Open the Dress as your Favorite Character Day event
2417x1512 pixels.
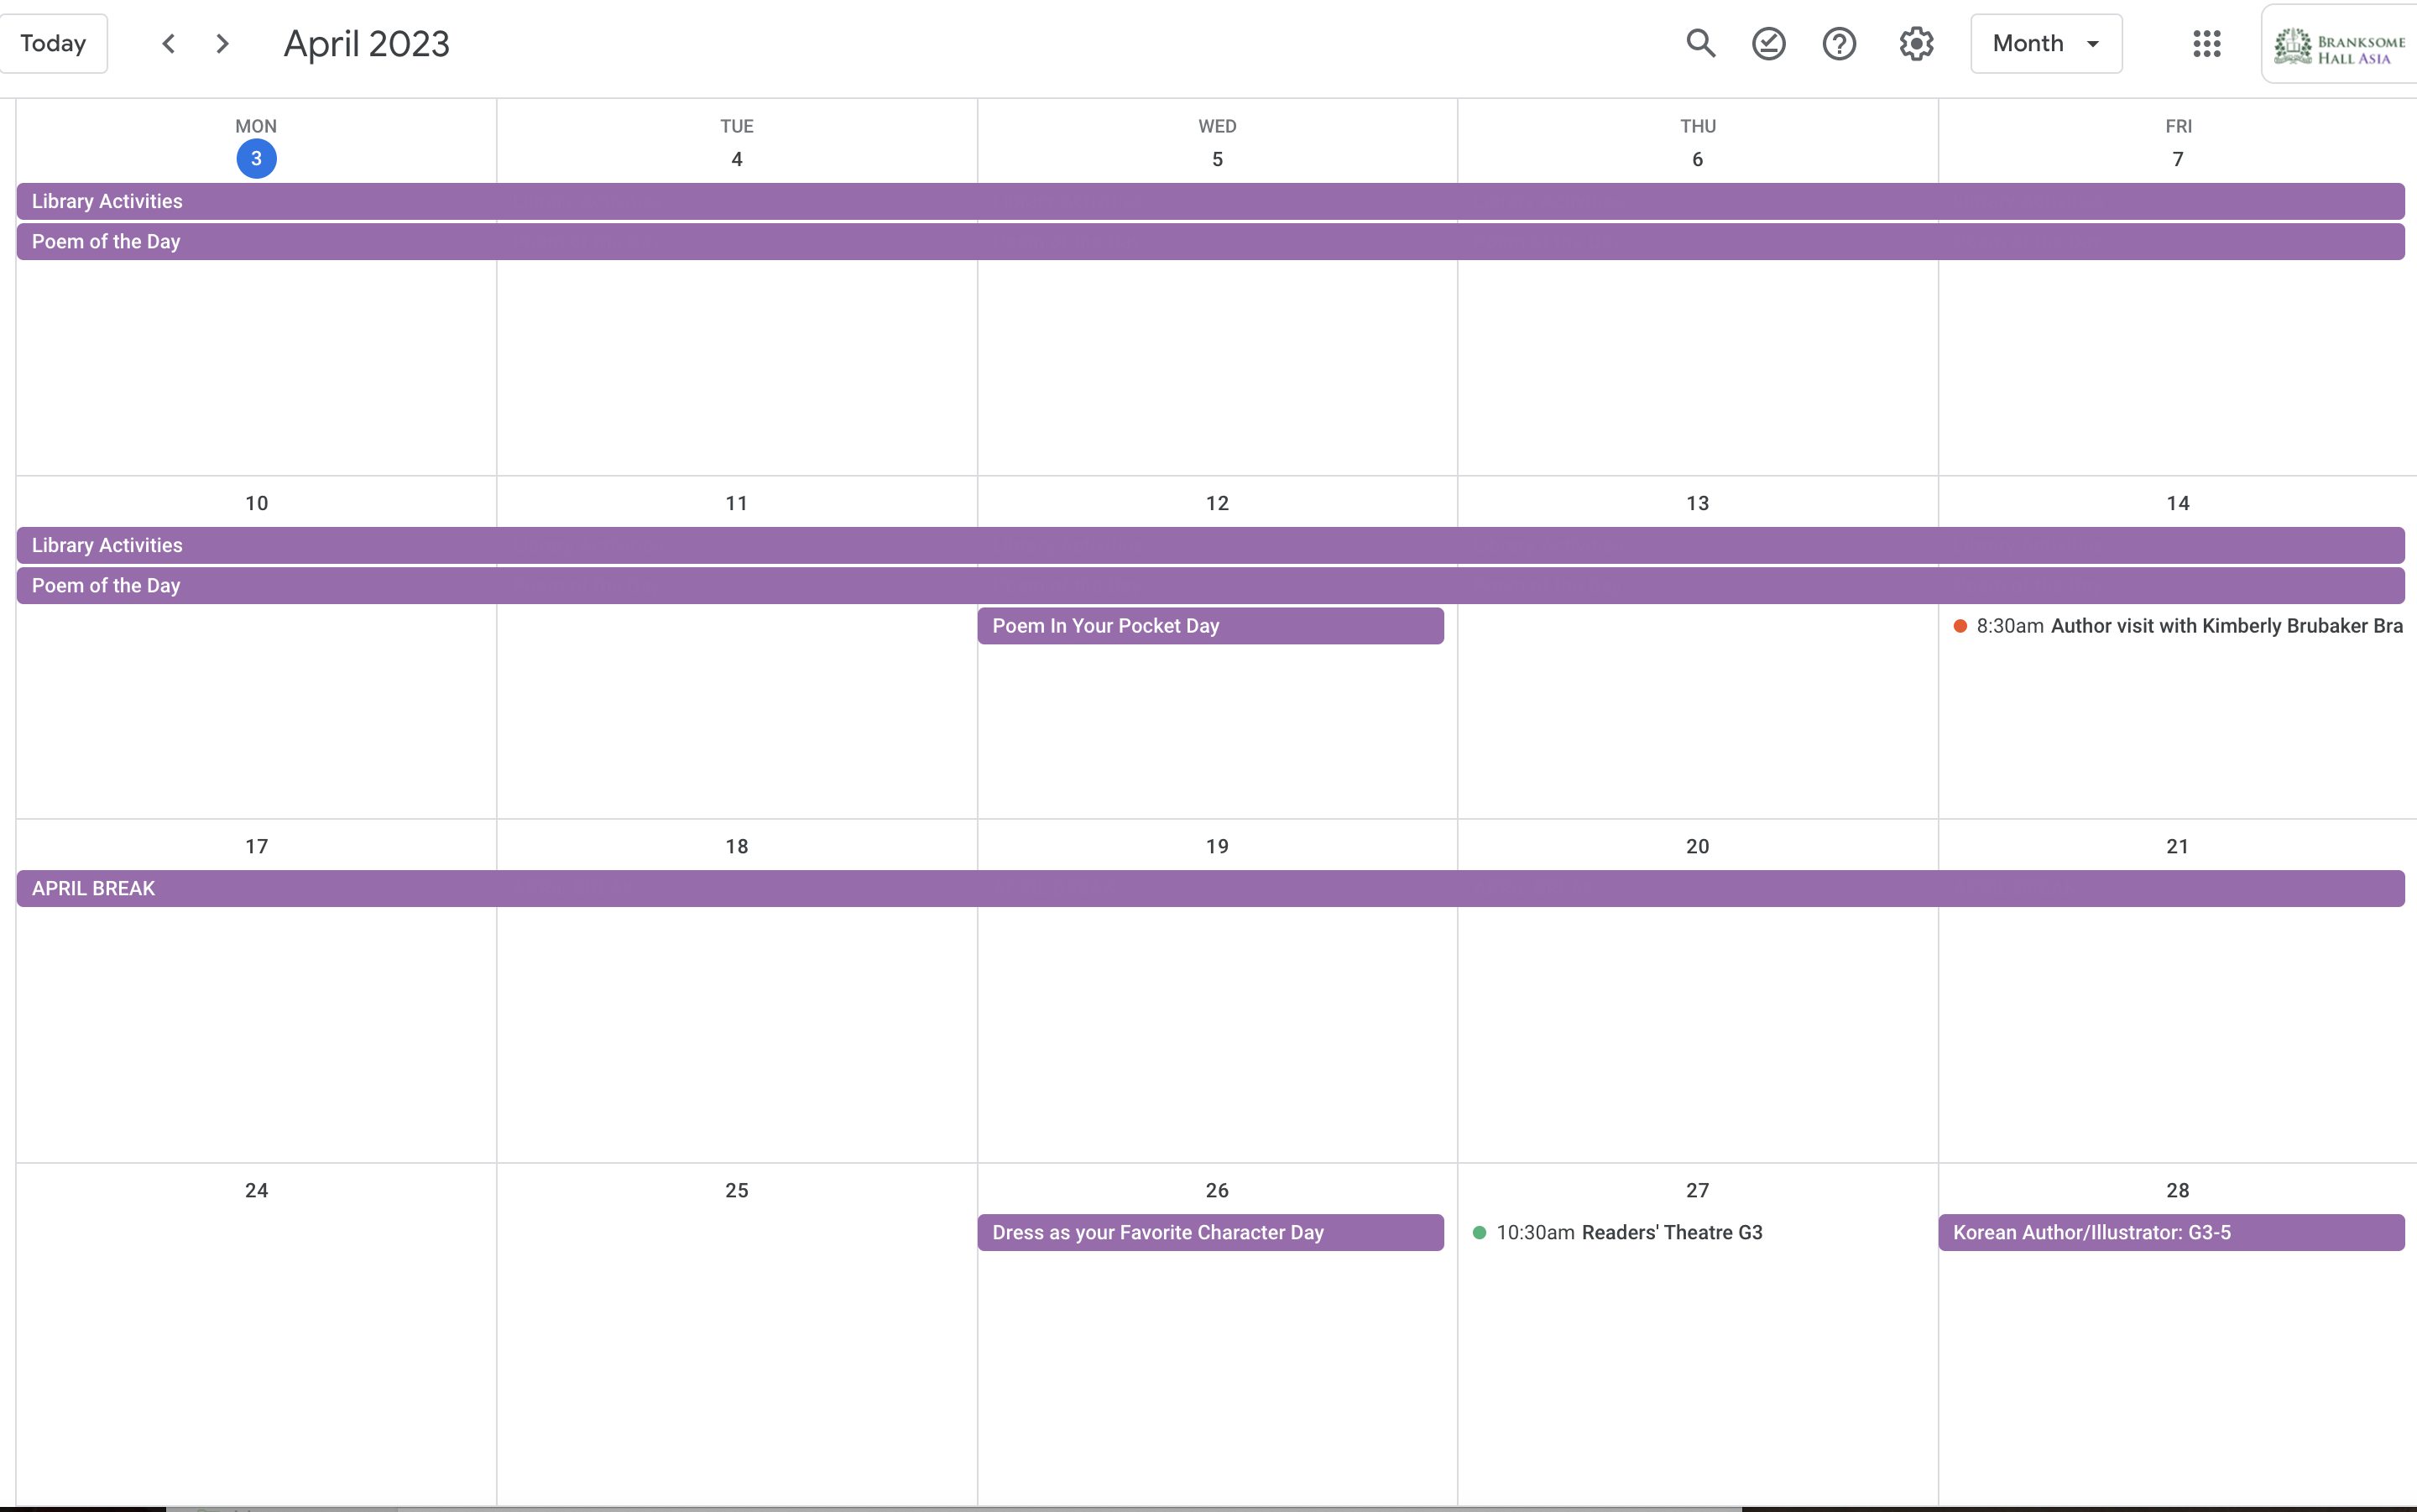1209,1232
